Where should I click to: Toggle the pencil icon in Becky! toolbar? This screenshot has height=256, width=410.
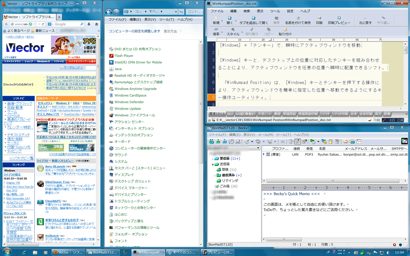coord(297,141)
